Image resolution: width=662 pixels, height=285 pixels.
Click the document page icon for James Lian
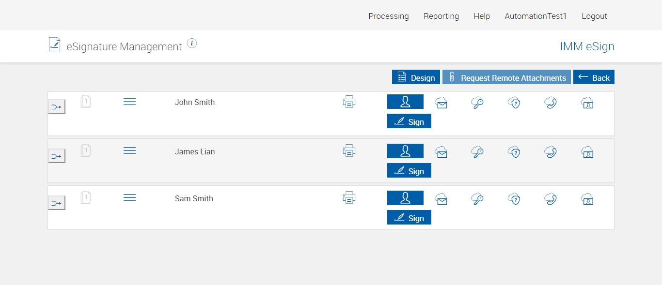coord(86,150)
